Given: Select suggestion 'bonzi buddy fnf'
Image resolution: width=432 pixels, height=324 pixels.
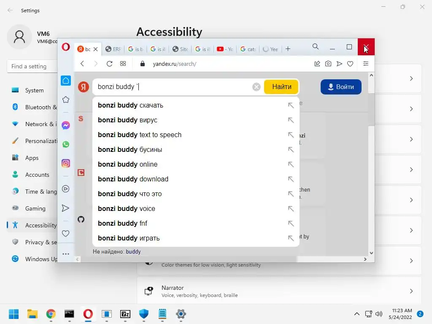Looking at the screenshot, I should pos(196,223).
